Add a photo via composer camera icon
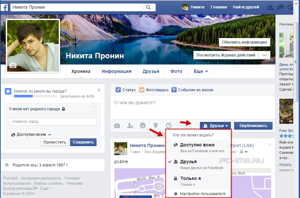300x198 pixels. (117, 126)
